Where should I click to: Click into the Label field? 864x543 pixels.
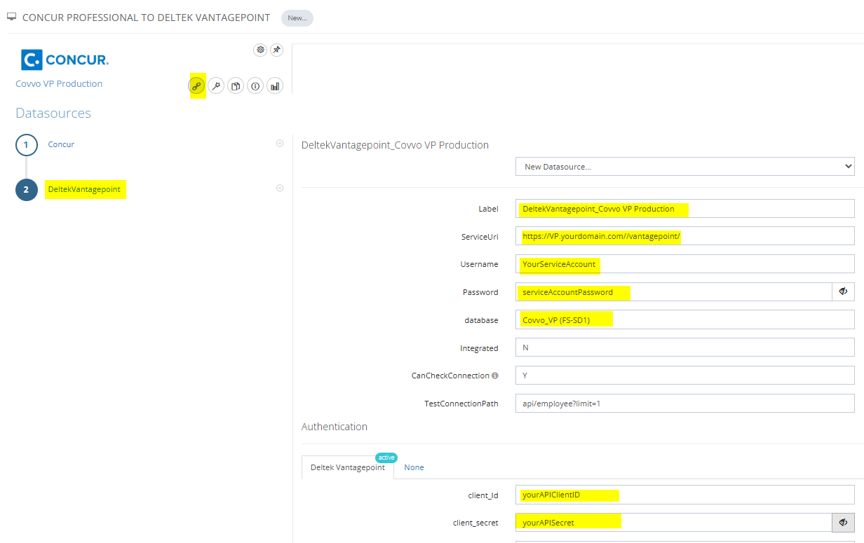685,209
